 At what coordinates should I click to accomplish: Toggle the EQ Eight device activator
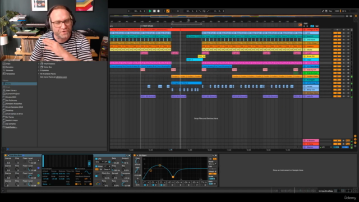(x=135, y=155)
